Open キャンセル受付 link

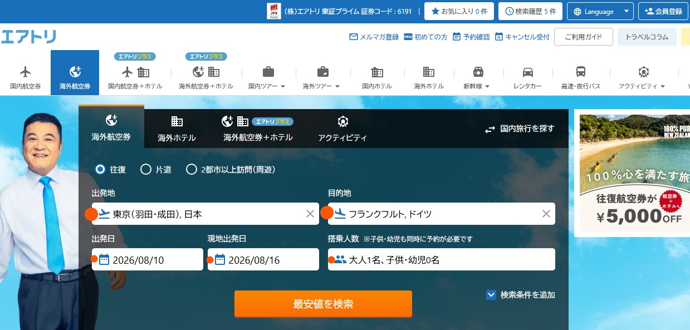pyautogui.click(x=522, y=37)
